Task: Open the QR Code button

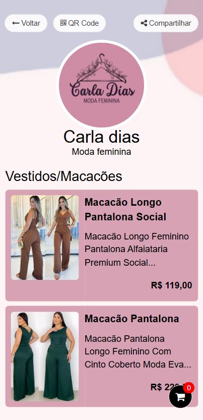Action: 80,23
